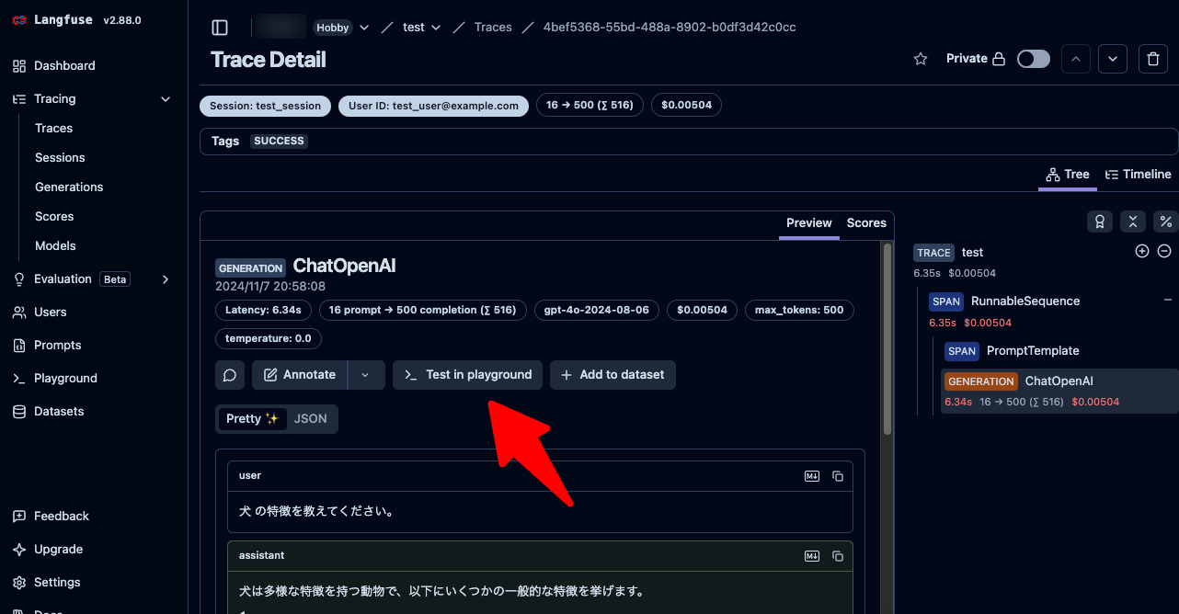Open Scores in sidebar
Image resolution: width=1179 pixels, height=614 pixels.
54,217
